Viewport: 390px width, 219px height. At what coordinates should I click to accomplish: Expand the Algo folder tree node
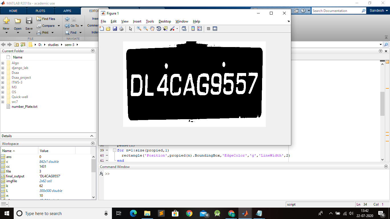[x=3, y=63]
